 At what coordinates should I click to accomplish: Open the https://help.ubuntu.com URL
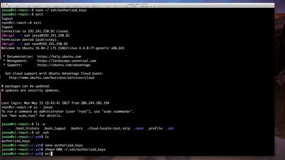click(59, 56)
